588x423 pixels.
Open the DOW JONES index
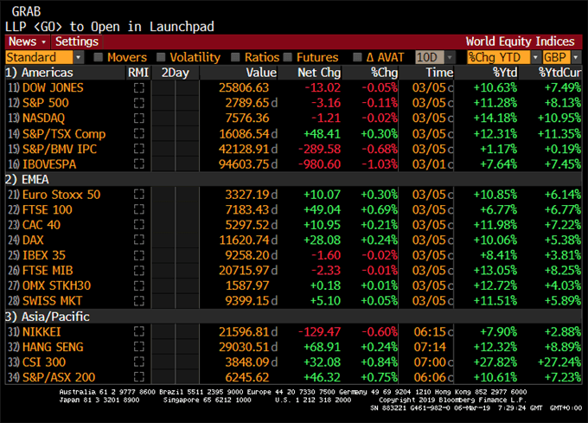(53, 87)
